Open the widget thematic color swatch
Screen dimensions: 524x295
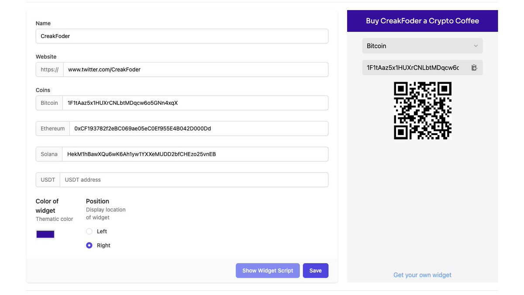tap(45, 234)
